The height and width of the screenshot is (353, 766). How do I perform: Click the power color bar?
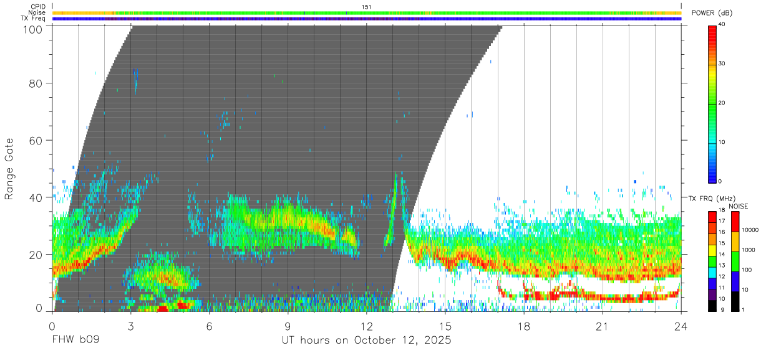tap(712, 103)
